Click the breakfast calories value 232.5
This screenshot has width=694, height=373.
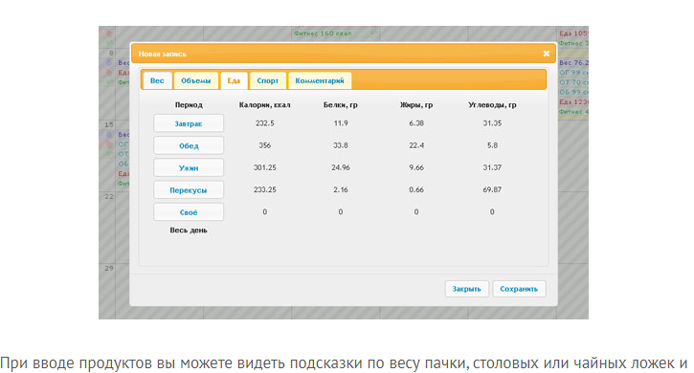point(264,123)
